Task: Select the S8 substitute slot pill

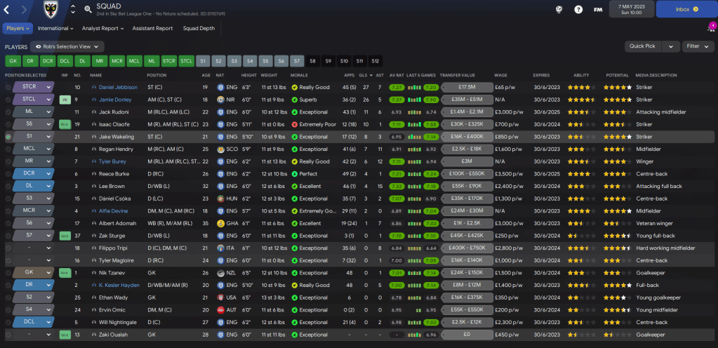Action: tap(313, 61)
